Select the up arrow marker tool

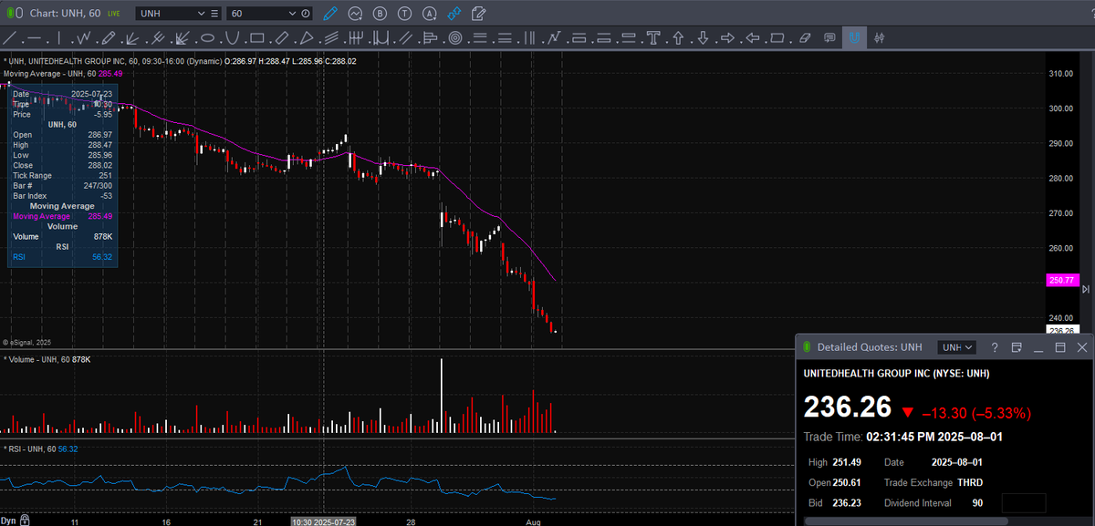(678, 38)
